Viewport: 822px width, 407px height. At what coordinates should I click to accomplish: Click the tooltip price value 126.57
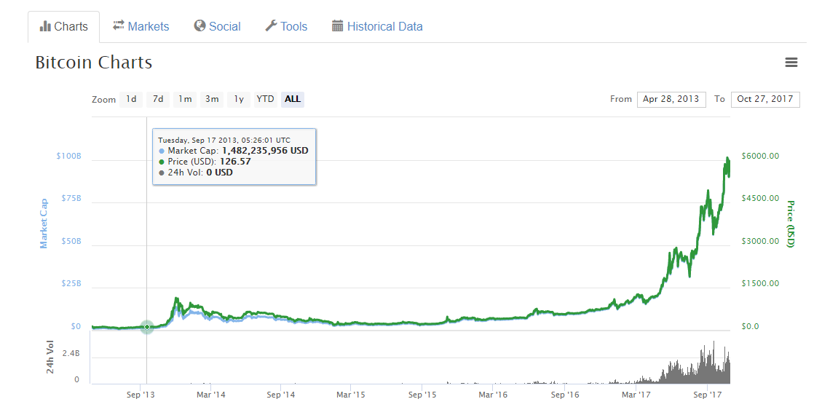[x=237, y=162]
